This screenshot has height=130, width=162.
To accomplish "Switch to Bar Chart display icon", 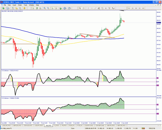I will [x=33, y=8].
